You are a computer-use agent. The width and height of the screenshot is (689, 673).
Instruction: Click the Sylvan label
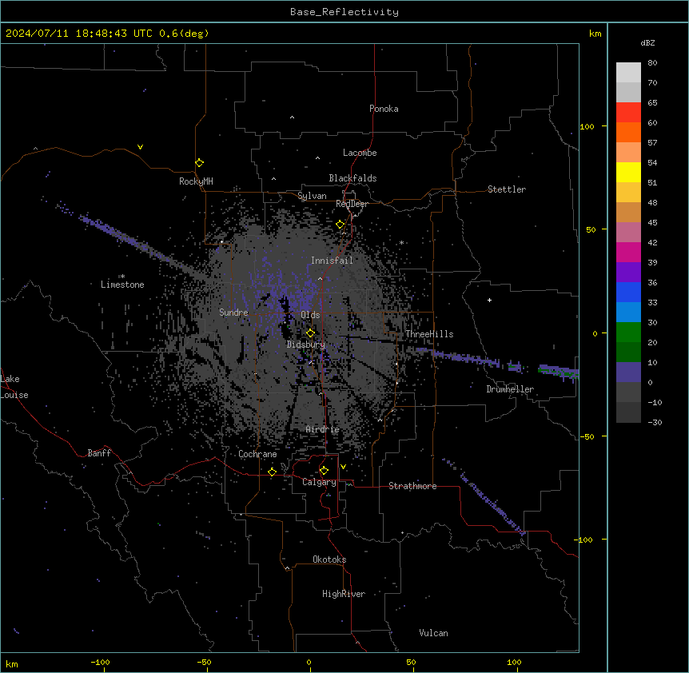coord(312,196)
